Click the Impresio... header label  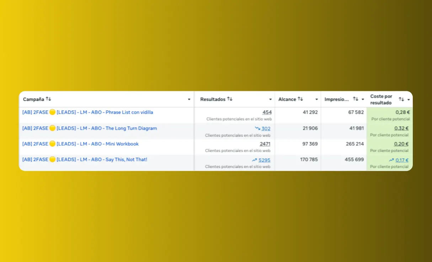336,99
